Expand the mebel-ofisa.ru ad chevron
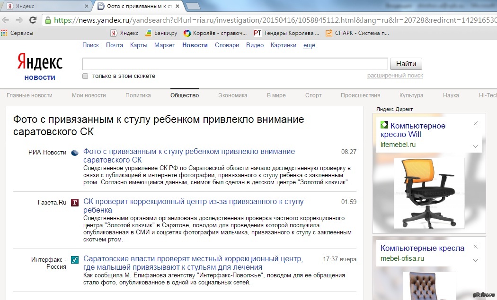Viewport: 497px width, 300px height. click(475, 260)
